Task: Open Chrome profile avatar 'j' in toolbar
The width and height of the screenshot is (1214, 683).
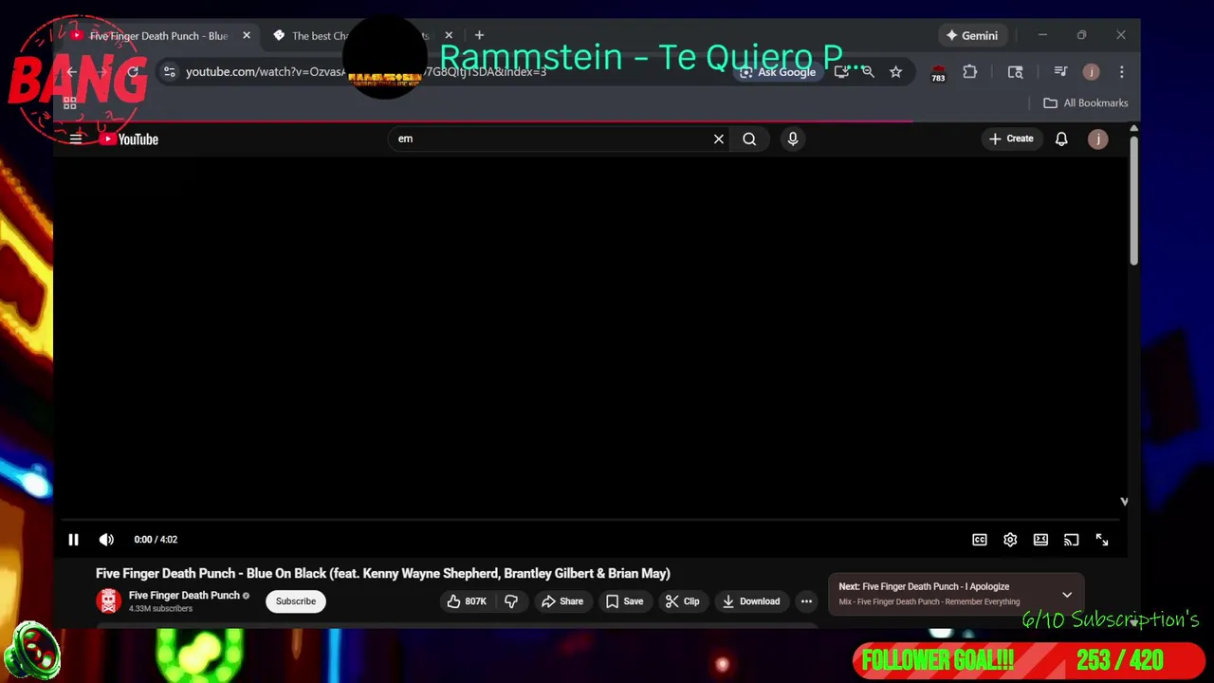Action: 1092,72
